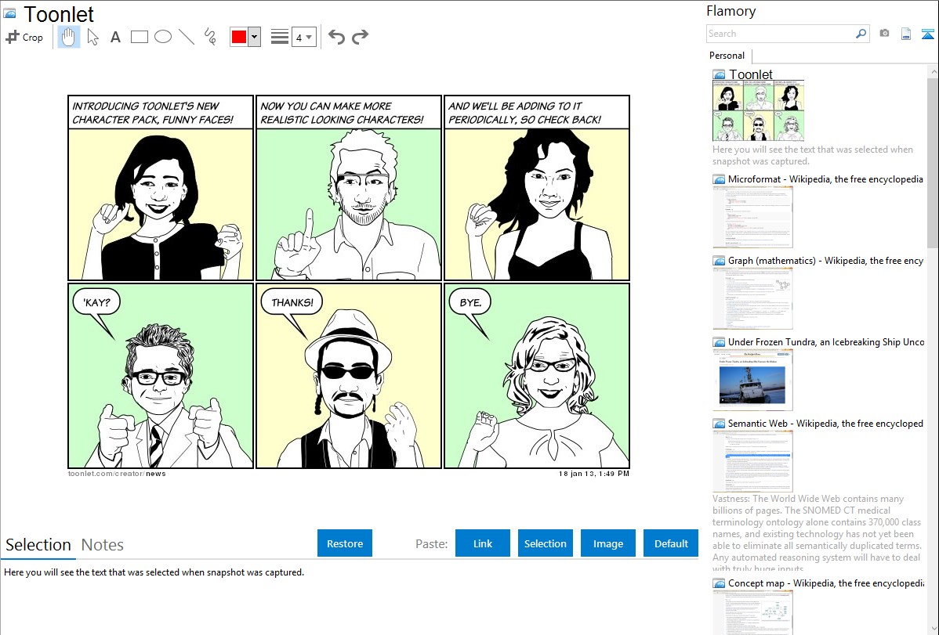Select the Crop tool
This screenshot has height=635, width=939.
pos(24,37)
